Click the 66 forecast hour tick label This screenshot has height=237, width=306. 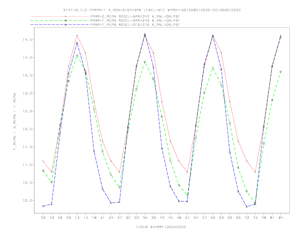[x=230, y=218]
